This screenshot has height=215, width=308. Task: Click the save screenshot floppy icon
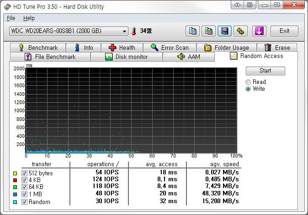(x=224, y=31)
